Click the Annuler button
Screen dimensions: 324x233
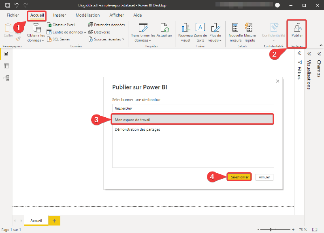264,177
